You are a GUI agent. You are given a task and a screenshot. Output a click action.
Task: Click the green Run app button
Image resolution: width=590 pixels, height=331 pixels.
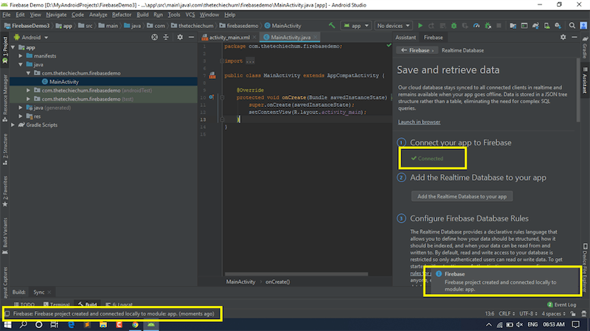(x=420, y=25)
